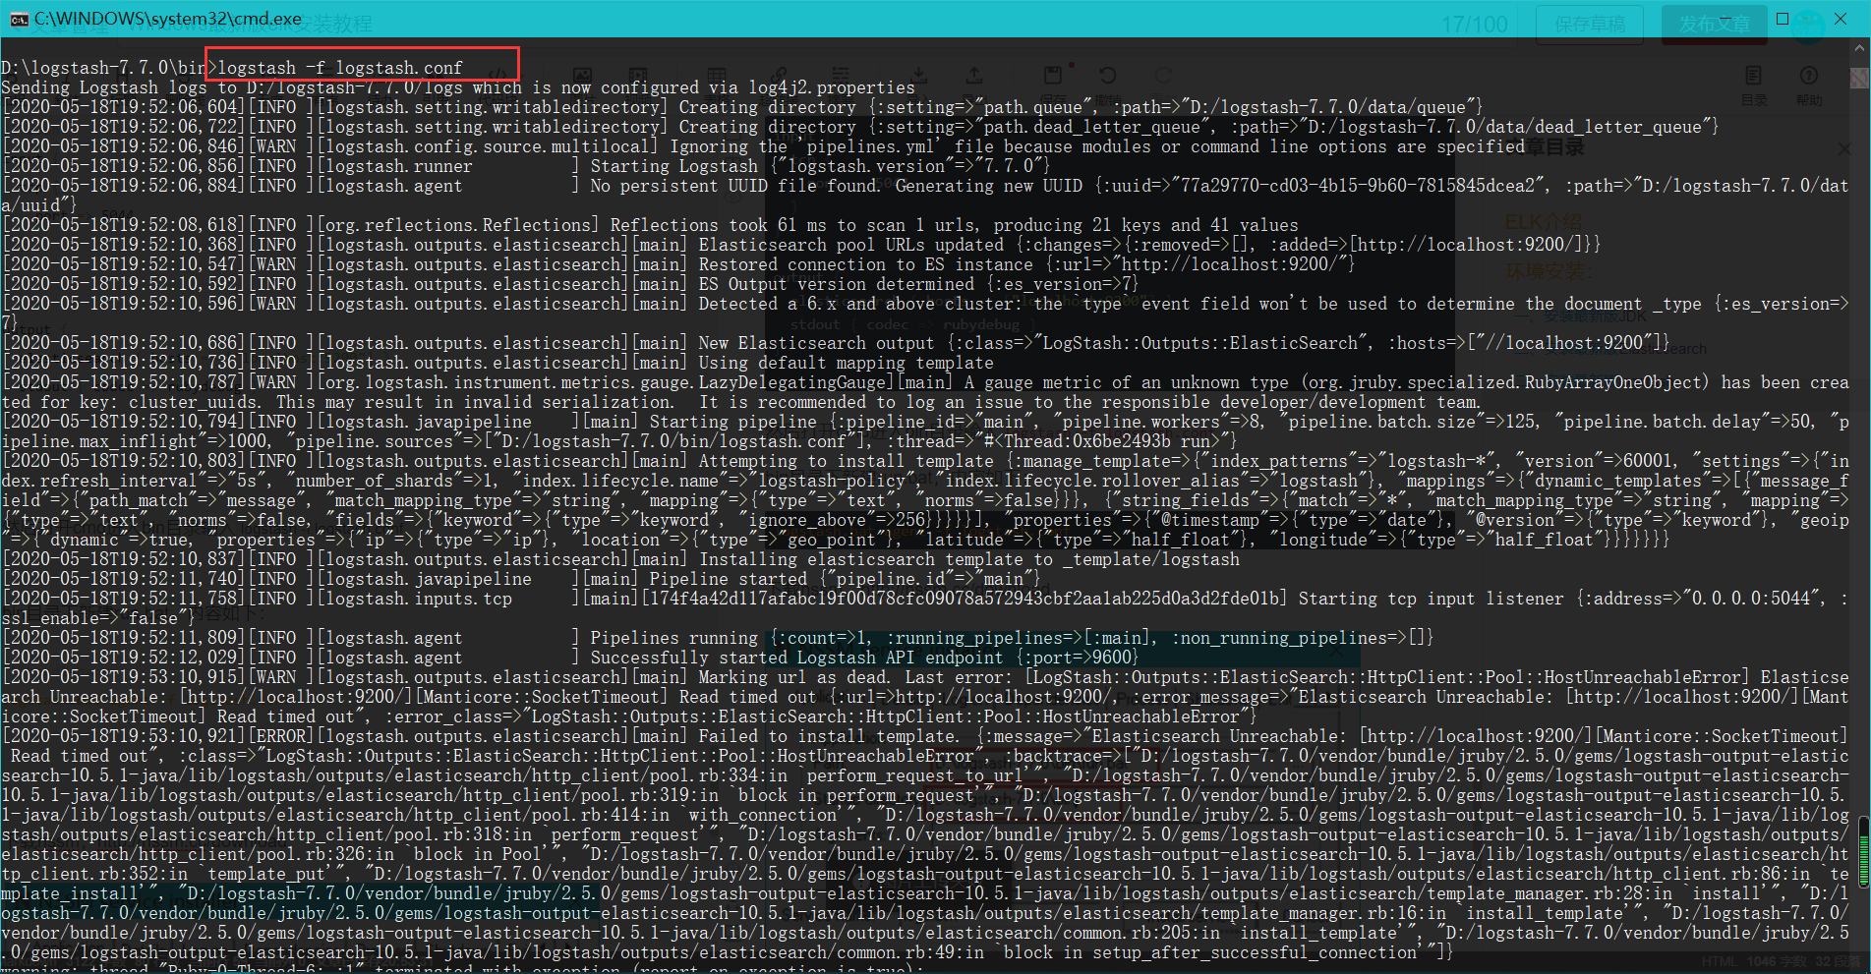Click the command 'logstash -f logstash.conf'
The width and height of the screenshot is (1871, 974).
tap(340, 68)
